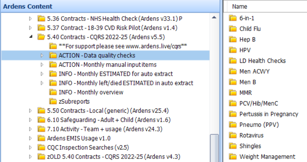The width and height of the screenshot is (307, 162).
Task: Select '5.36 Contracts - NHS Health Check (Ardens v33.1) P'
Action: [115, 19]
